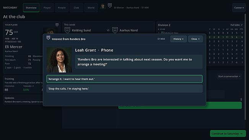The width and height of the screenshot is (249, 140).
Task: Click the club shield icon in top bar
Action: coord(110,5)
